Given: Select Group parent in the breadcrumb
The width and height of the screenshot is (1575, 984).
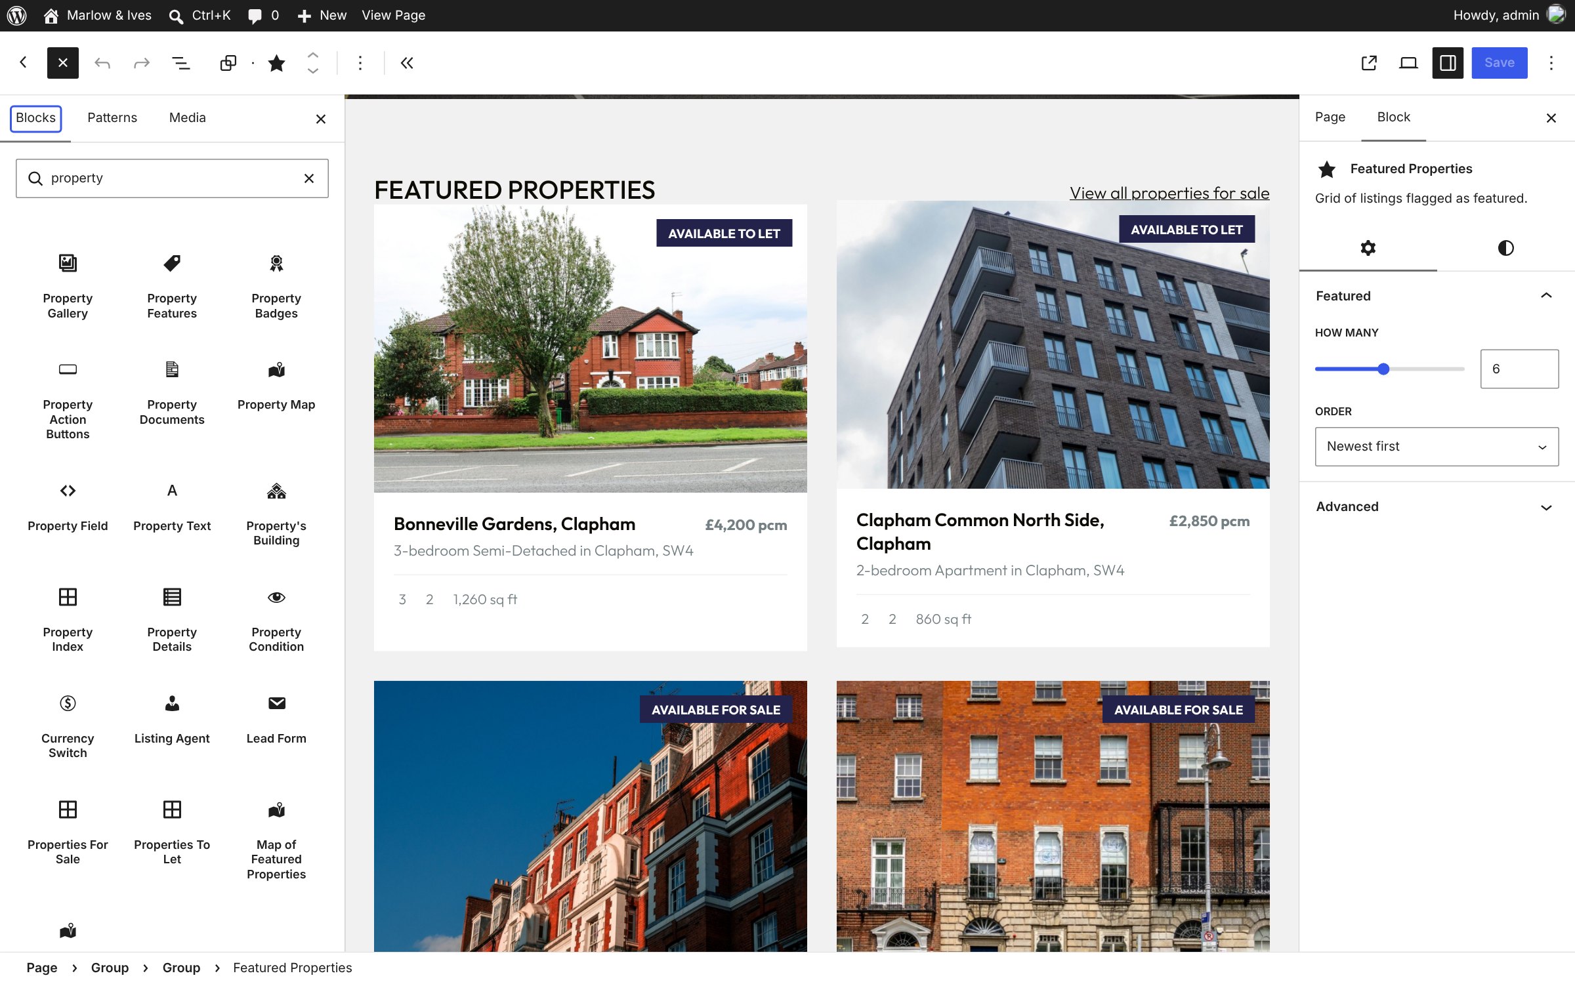Looking at the screenshot, I should click(x=181, y=968).
